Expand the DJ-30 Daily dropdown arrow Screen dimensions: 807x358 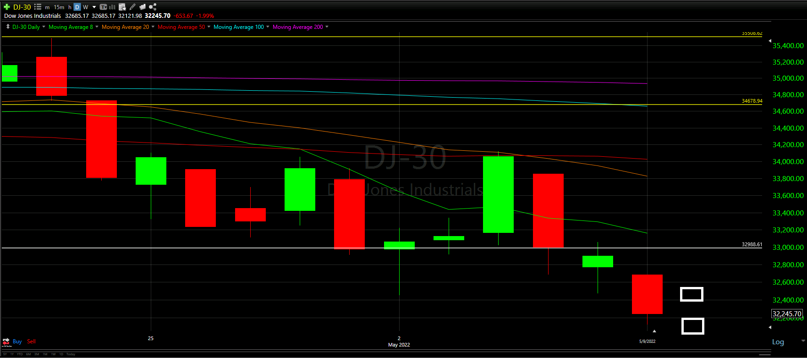pyautogui.click(x=44, y=27)
